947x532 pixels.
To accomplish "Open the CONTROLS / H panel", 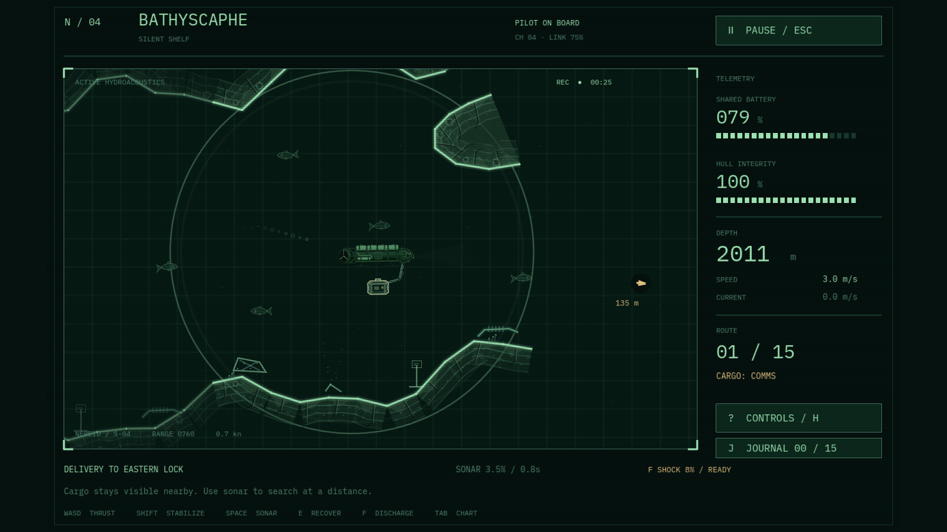I will 799,418.
